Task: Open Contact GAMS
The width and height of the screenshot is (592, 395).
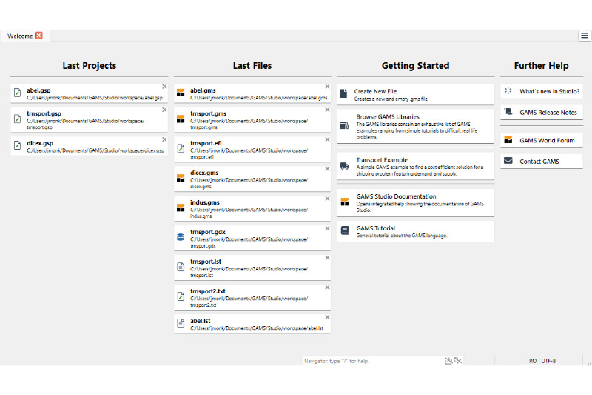Action: [x=542, y=162]
